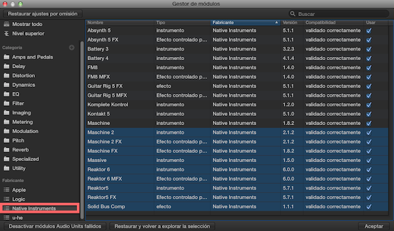Screen dimensions: 394x231
Task: Sort by the Tipo column header
Action: tap(183, 23)
